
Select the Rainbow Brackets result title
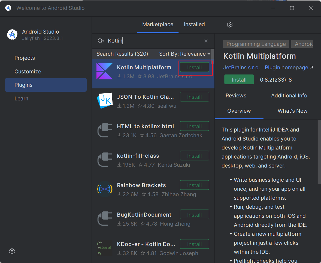141,185
